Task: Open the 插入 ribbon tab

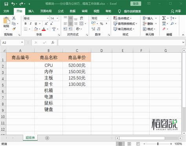Action: [31, 11]
